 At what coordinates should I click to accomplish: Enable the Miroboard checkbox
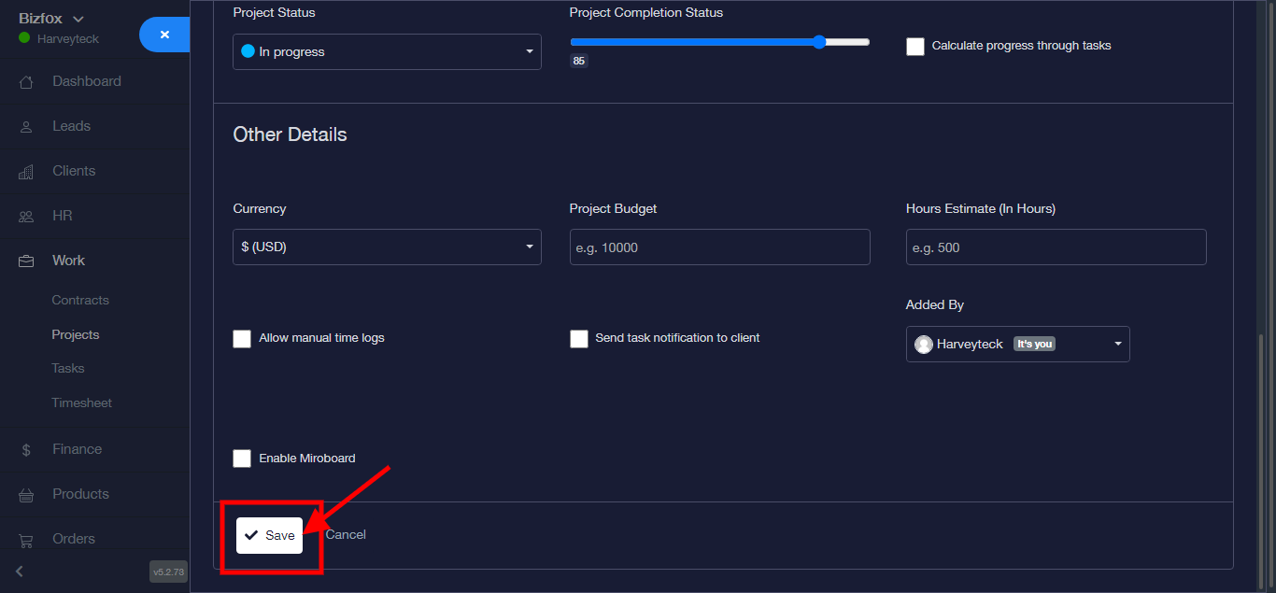coord(242,459)
